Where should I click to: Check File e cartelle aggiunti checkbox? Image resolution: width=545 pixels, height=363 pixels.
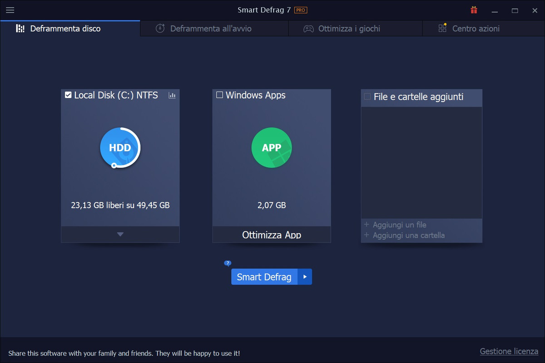[x=367, y=97]
